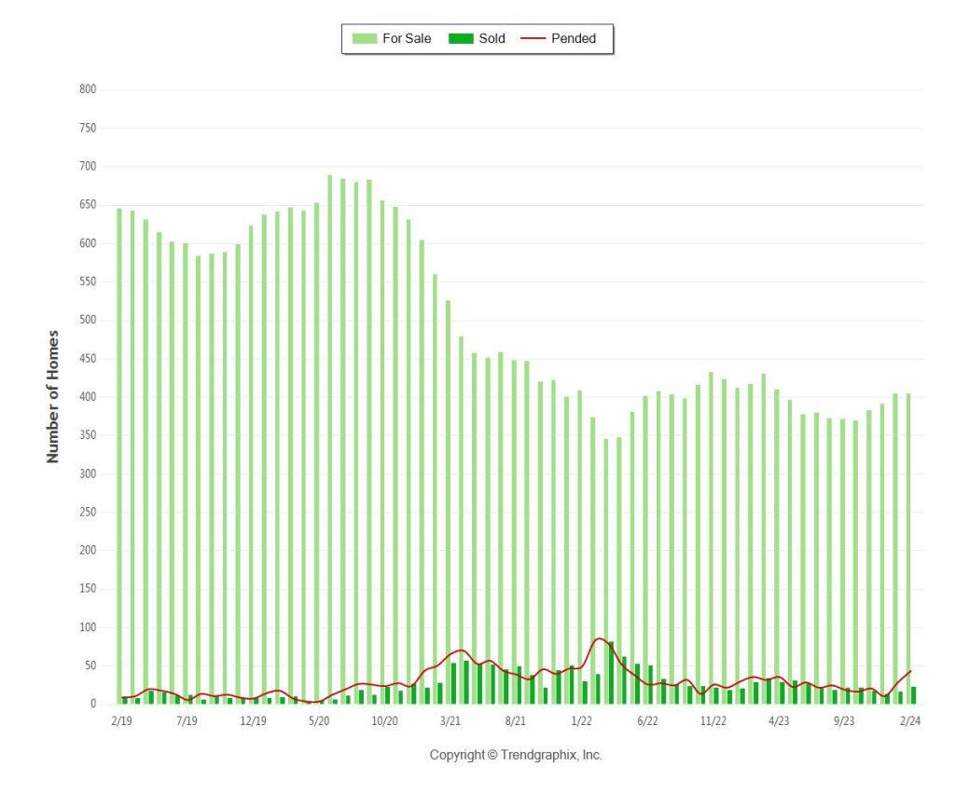Select the 5/20 x-axis label
955x795 pixels.
click(x=319, y=720)
